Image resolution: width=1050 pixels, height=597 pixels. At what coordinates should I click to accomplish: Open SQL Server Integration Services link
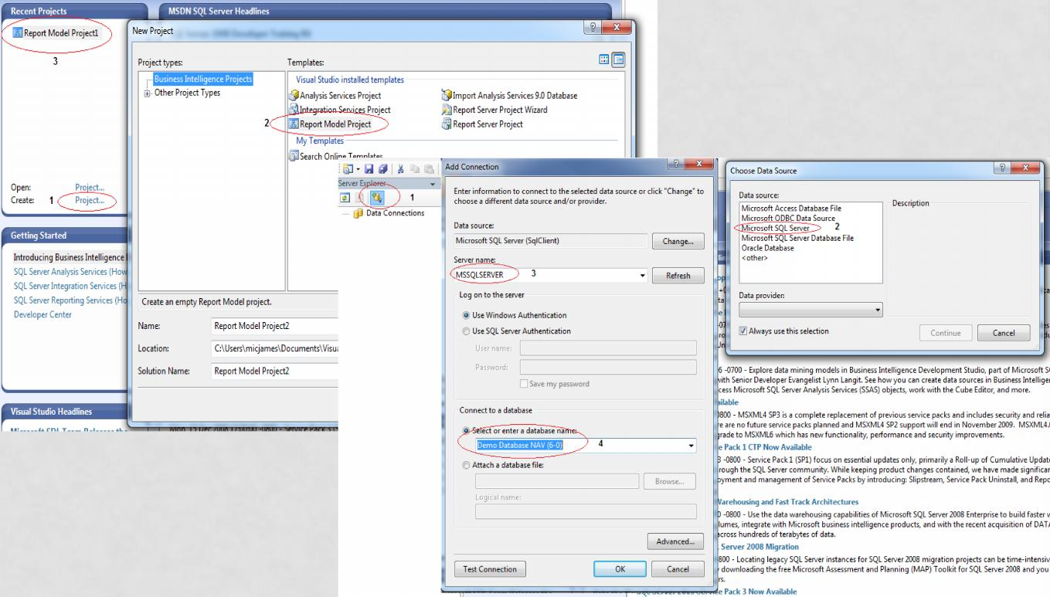coord(70,286)
